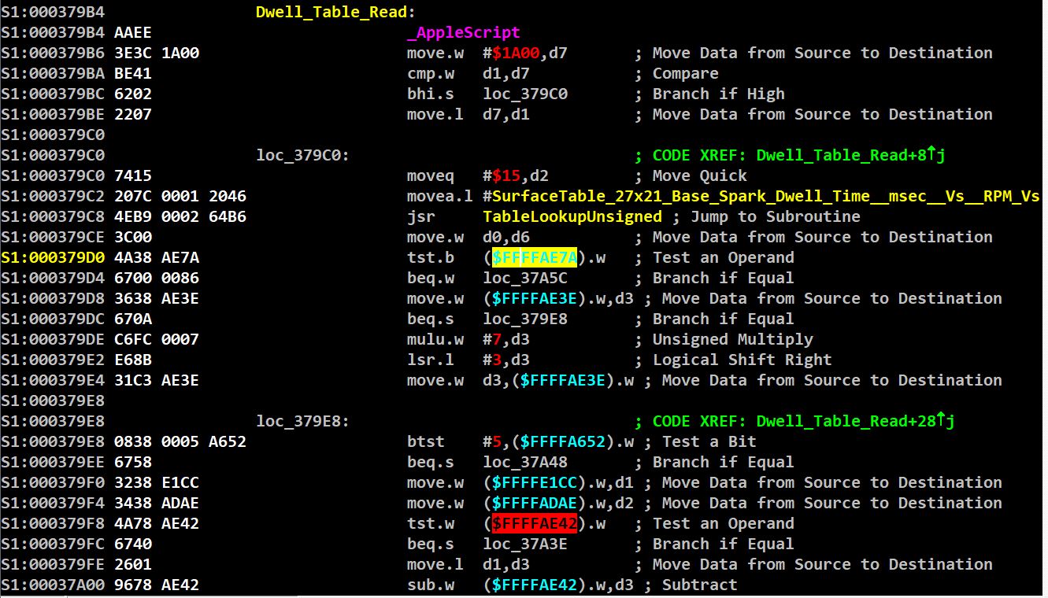Click the $FFFFE1CC address operand
Viewport: 1048px width, 598px height.
535,482
